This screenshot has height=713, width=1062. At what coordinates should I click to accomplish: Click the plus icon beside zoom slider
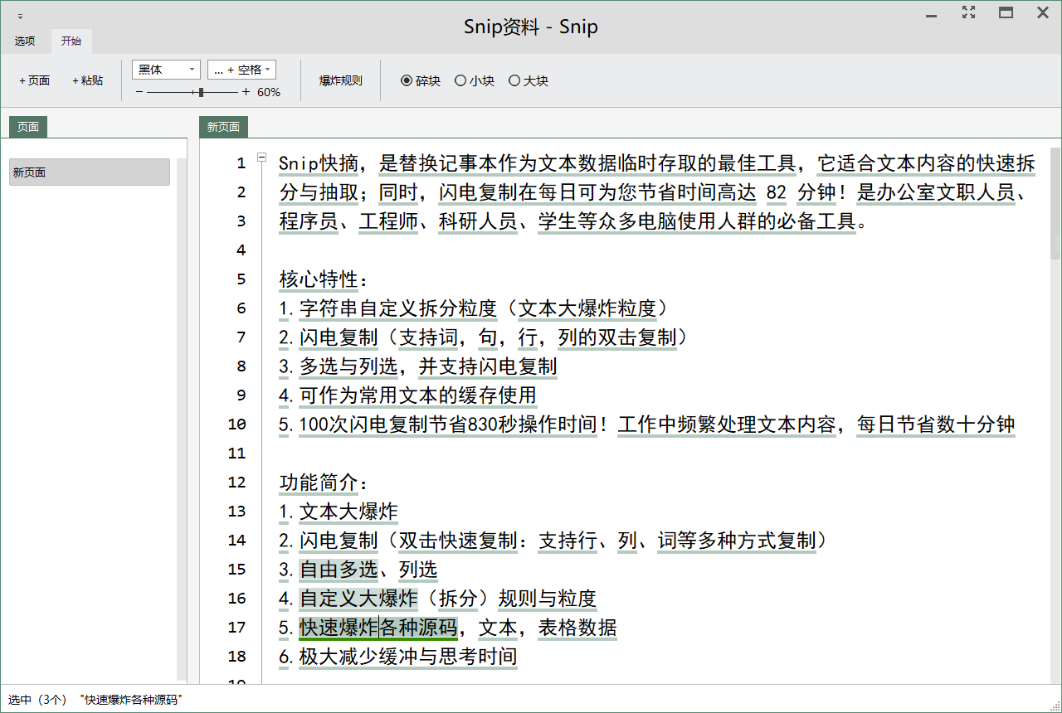pos(246,92)
